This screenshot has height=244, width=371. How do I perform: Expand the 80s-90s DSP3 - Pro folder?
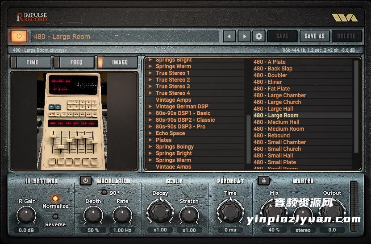(x=150, y=127)
